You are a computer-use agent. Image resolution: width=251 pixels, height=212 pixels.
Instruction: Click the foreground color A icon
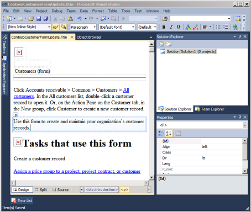point(188,27)
